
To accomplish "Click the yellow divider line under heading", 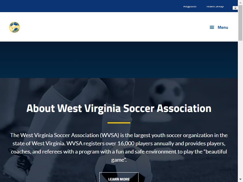I will pos(119,123).
